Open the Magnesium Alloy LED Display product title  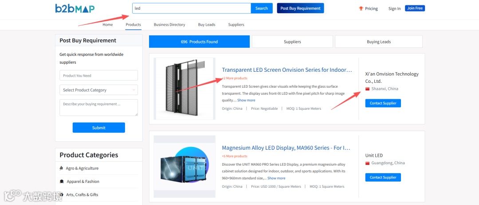(286, 148)
